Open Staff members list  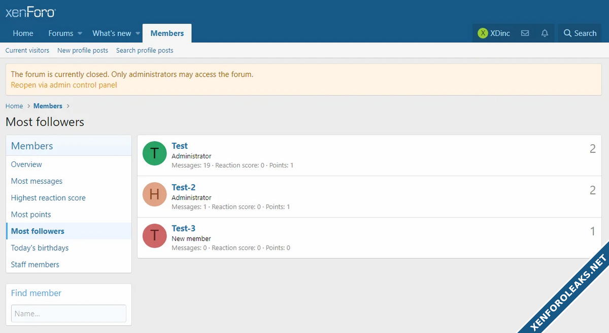pyautogui.click(x=35, y=264)
